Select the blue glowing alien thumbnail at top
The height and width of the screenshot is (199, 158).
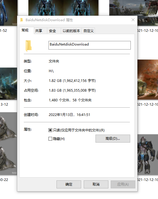point(63,8)
